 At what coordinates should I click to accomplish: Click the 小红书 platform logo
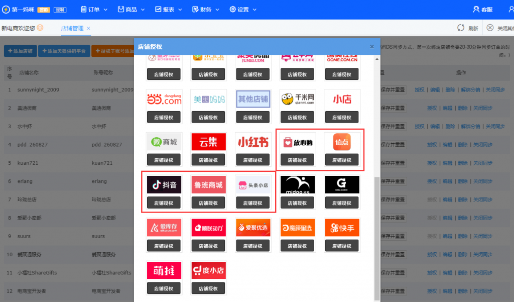tap(253, 142)
